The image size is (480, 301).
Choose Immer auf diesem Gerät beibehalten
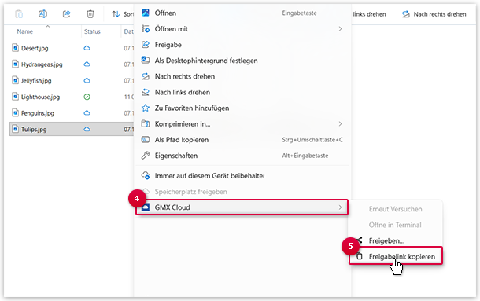[x=242, y=176]
